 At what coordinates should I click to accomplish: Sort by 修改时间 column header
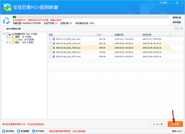click(x=156, y=35)
